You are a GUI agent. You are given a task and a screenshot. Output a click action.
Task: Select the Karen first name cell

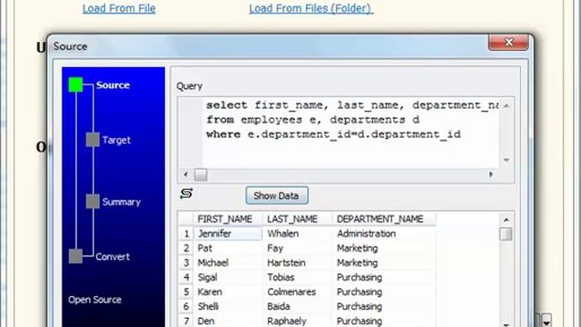coord(228,292)
